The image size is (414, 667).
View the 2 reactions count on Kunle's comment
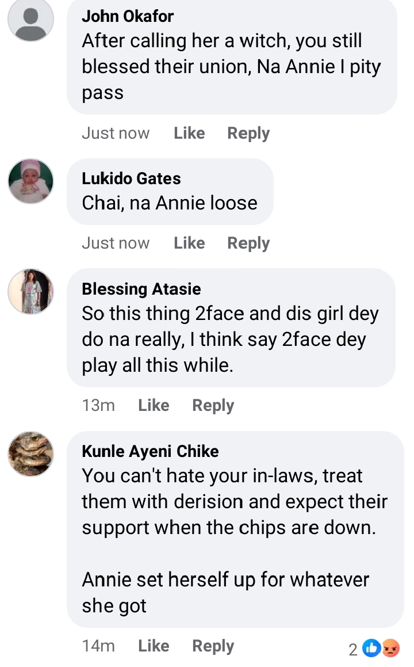point(353,649)
